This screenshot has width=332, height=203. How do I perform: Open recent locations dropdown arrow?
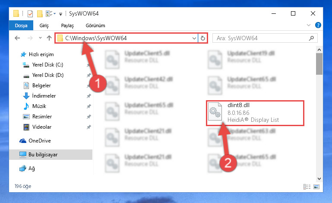[x=40, y=38]
